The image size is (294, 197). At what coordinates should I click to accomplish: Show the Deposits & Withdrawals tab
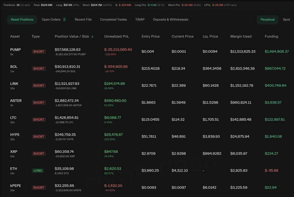pos(170,19)
